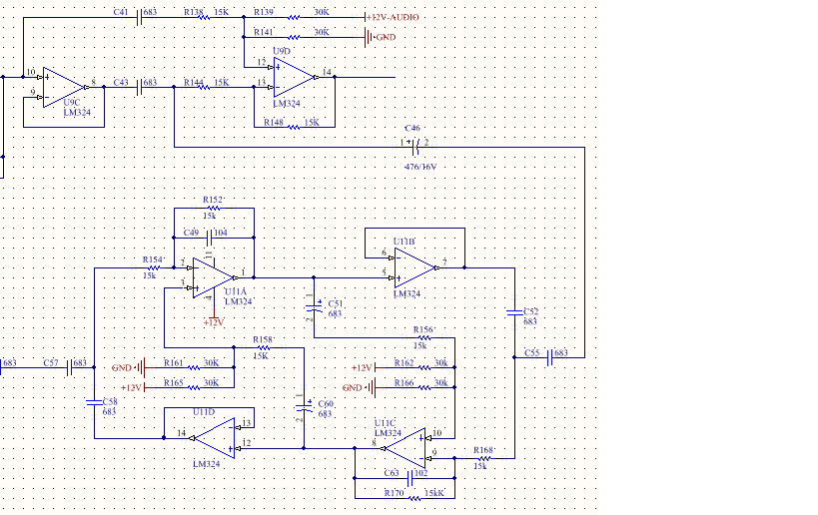Select resistor R162 symbol
Screen dimensions: 818x515
pos(424,367)
